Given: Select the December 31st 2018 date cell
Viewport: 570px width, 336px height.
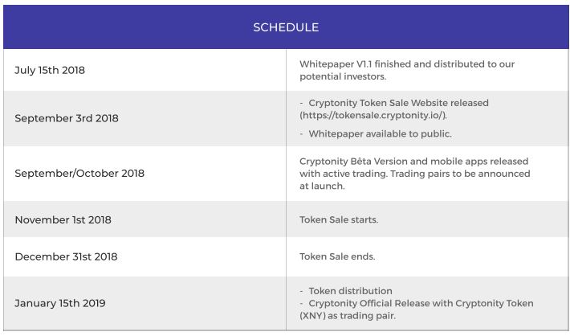Looking at the screenshot, I should coord(66,256).
